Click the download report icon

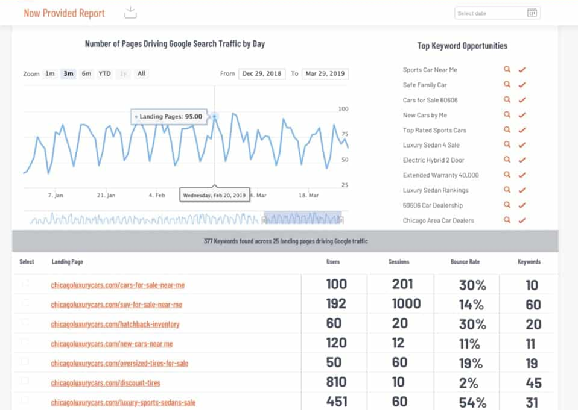tap(130, 13)
